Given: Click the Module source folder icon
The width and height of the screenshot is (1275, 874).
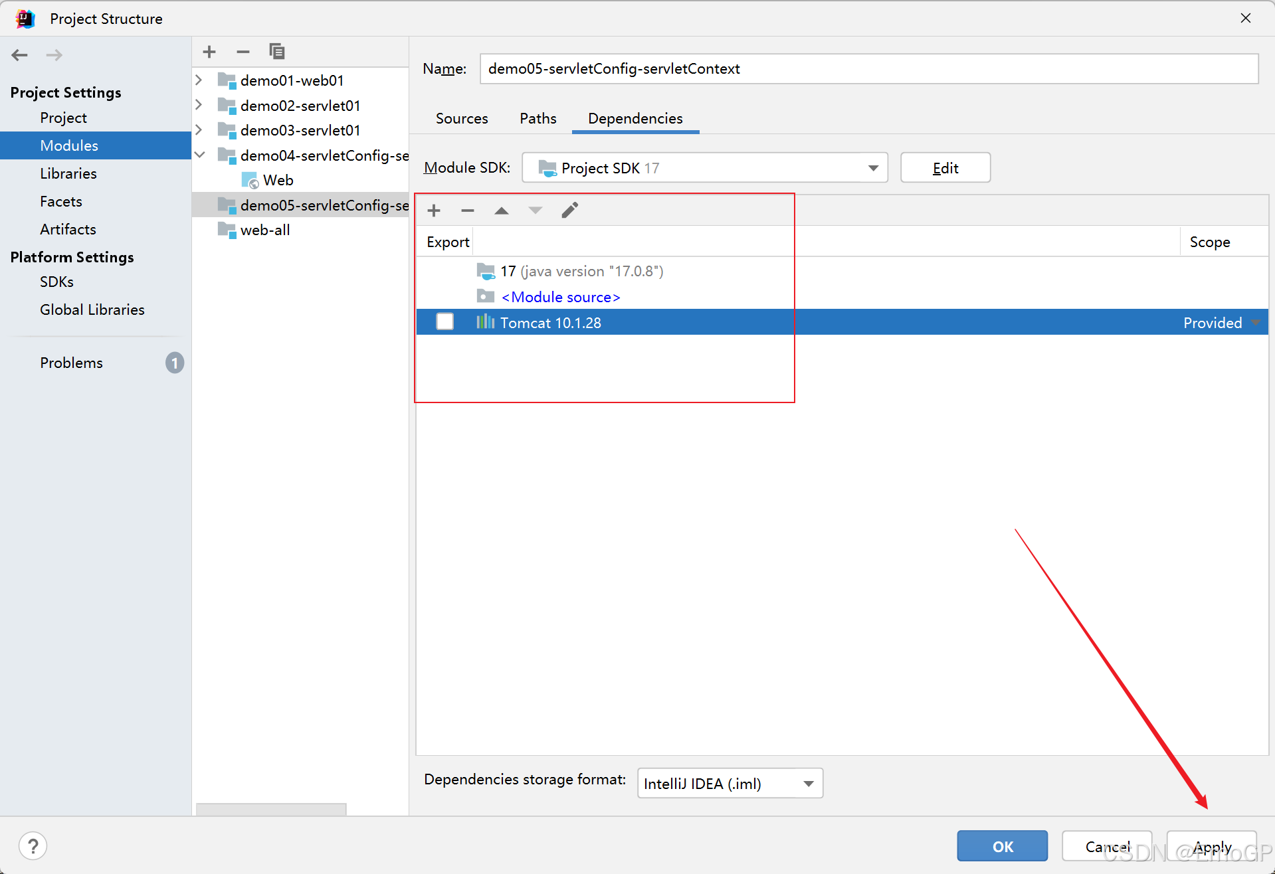Looking at the screenshot, I should click(x=486, y=296).
